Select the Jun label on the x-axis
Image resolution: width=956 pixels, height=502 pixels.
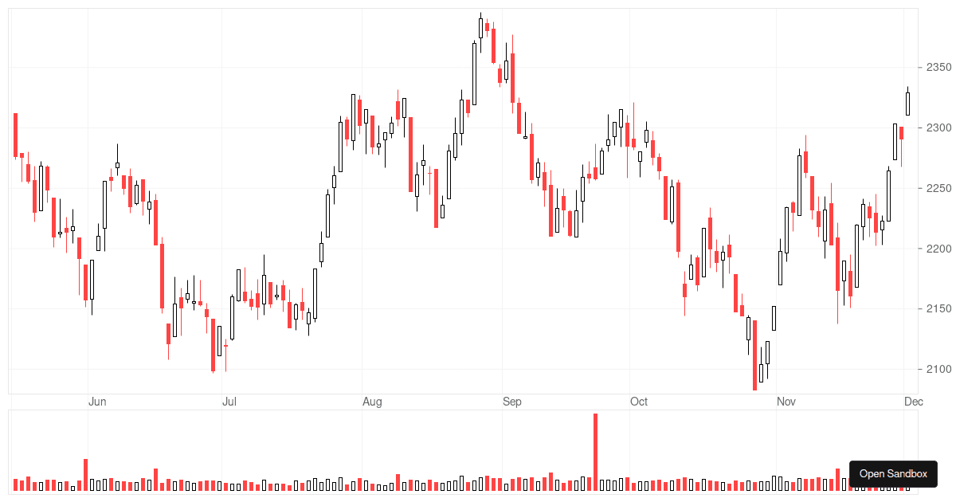point(98,402)
